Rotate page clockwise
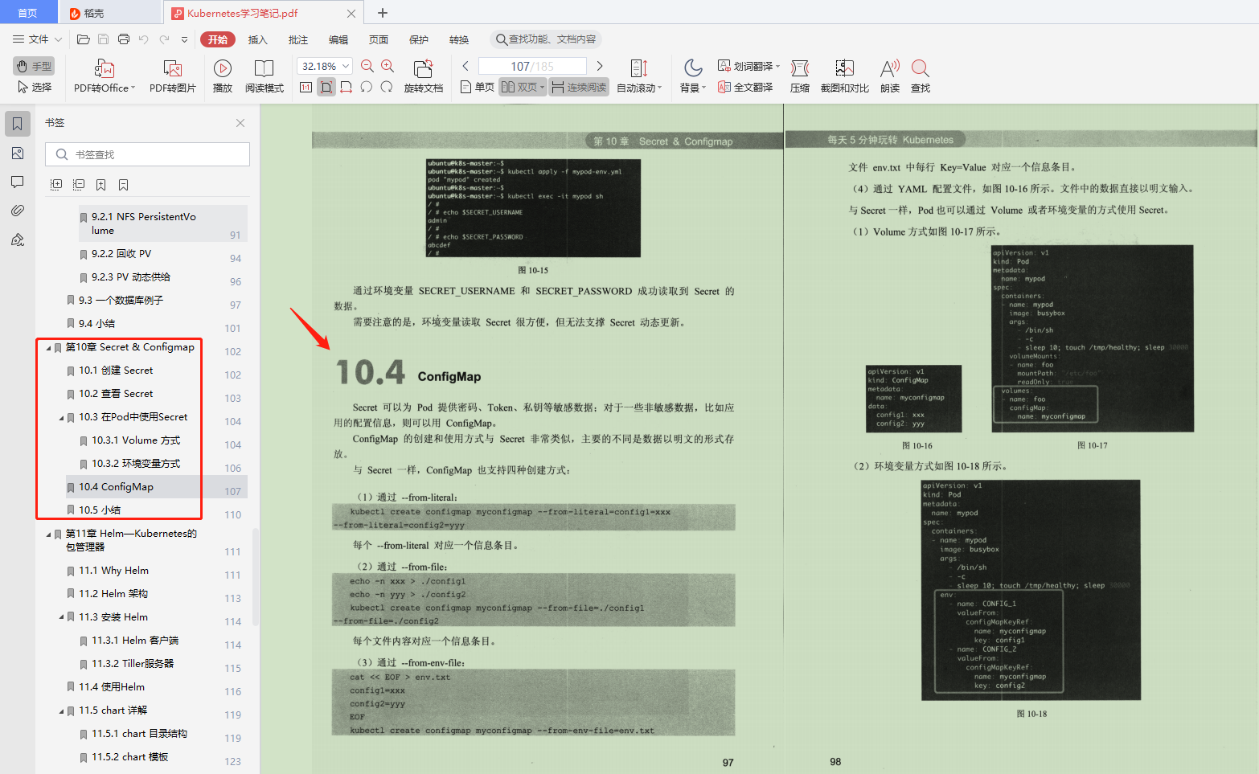The image size is (1259, 774). 387,87
